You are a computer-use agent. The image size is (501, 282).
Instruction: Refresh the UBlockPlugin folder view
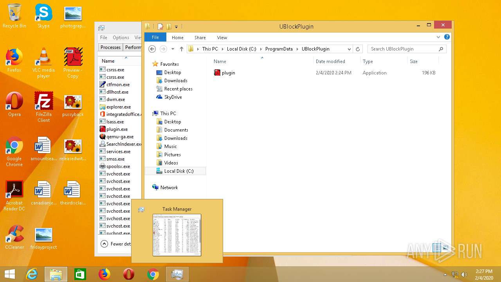[357, 49]
